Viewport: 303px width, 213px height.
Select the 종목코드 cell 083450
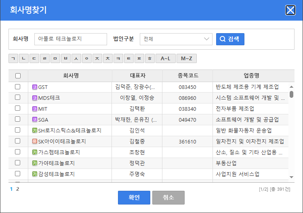coord(187,87)
